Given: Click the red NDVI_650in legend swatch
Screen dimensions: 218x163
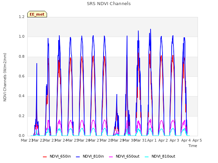Looking at the screenshot, I should pyautogui.click(x=45, y=157).
